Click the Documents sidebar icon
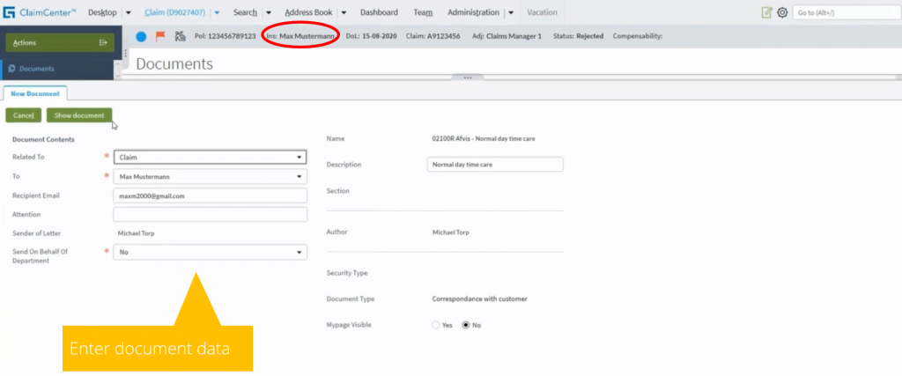The image size is (902, 376). click(11, 69)
